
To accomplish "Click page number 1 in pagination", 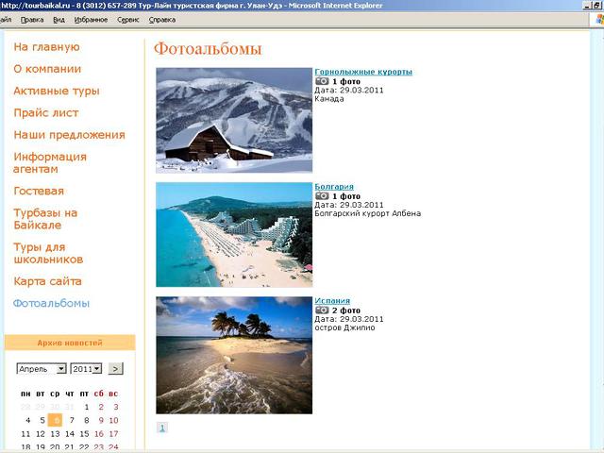I will 162,428.
